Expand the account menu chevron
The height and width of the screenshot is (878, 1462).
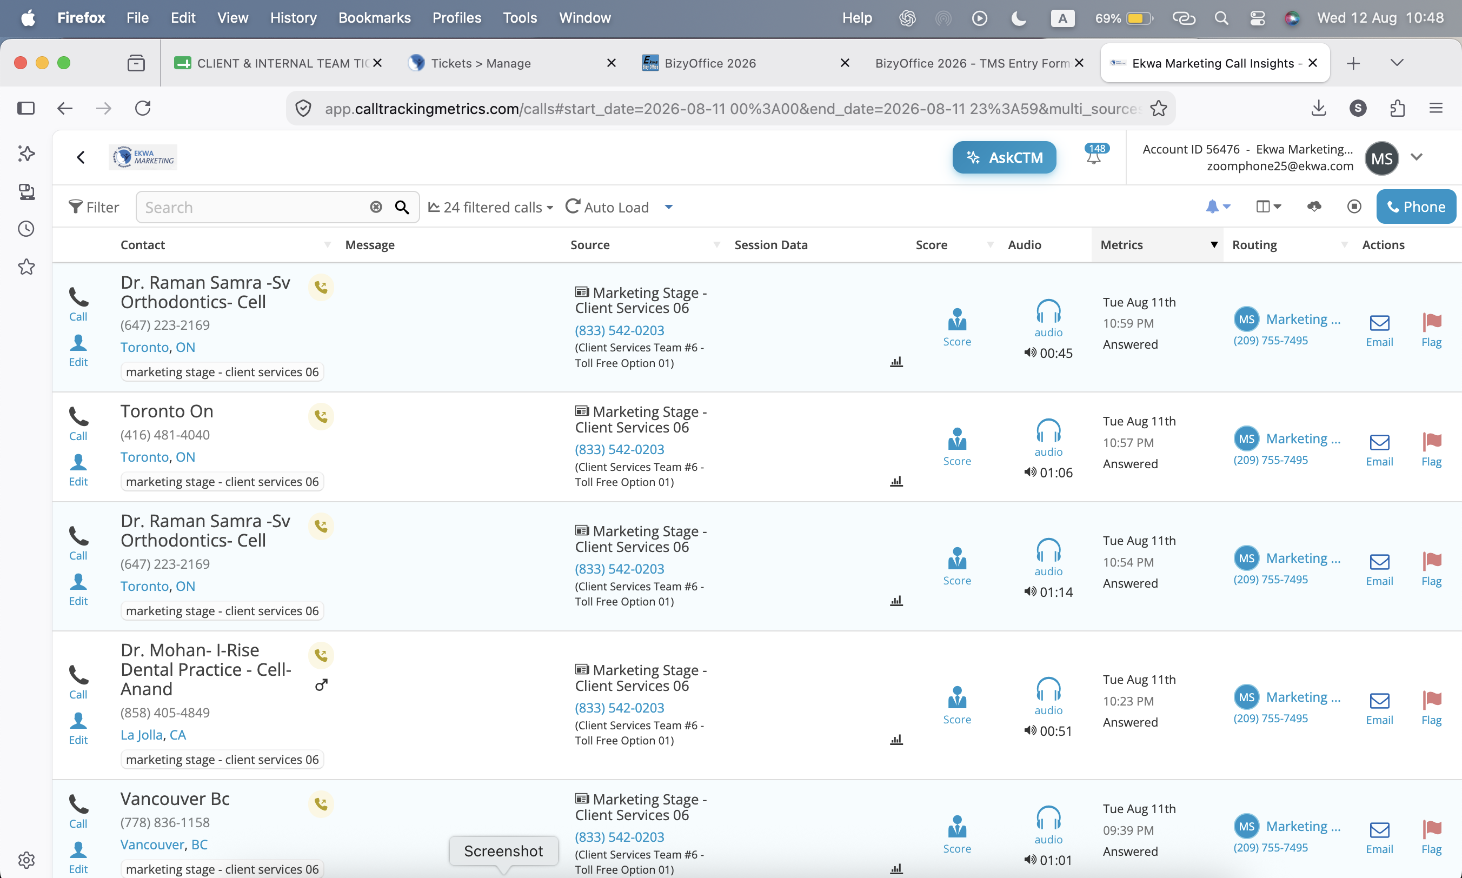tap(1417, 157)
